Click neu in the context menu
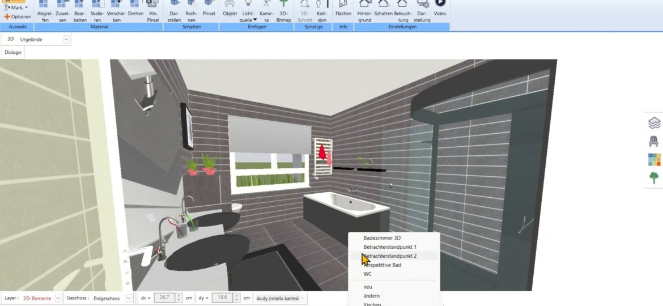 click(x=367, y=287)
